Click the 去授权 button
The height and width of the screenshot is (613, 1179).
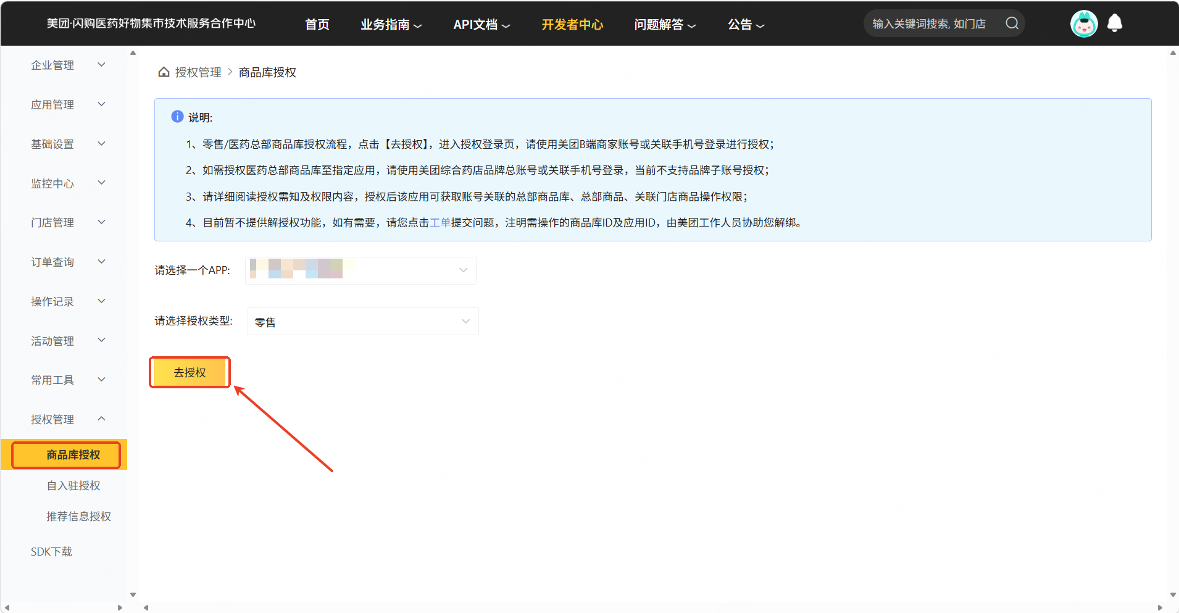tap(190, 372)
